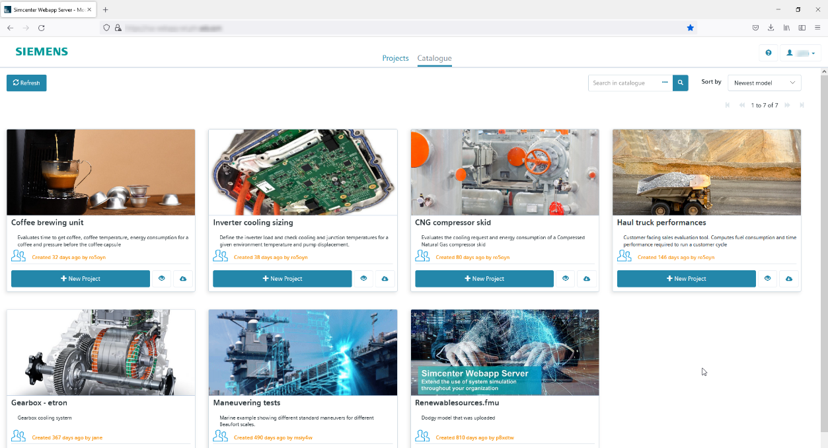Viewport: 828px width, 448px height.
Task: Go to the last page of results
Action: click(802, 105)
